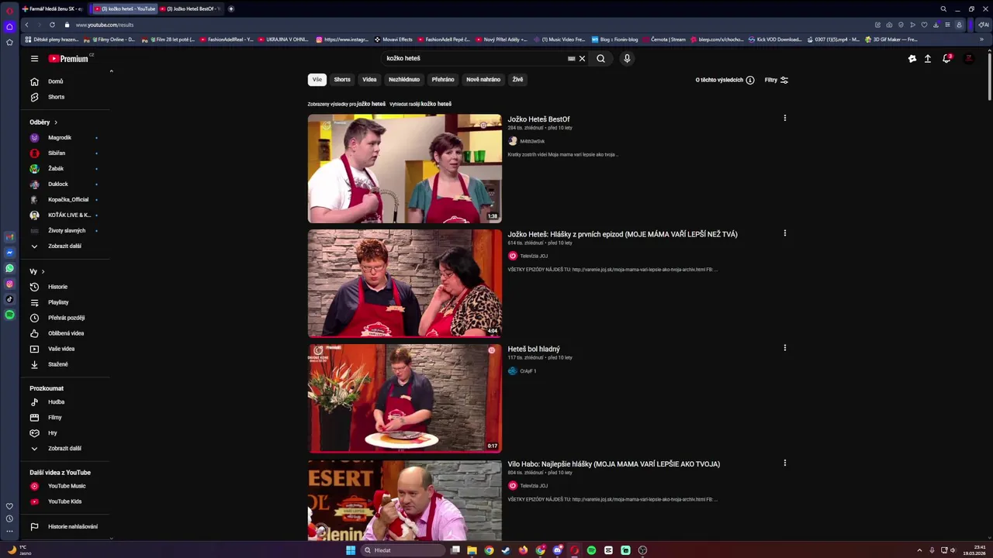
Task: Open Windows Start menu
Action: click(351, 550)
